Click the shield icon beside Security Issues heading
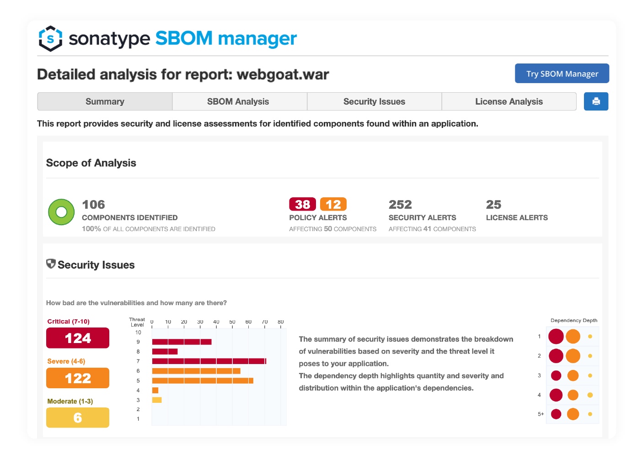 [51, 264]
